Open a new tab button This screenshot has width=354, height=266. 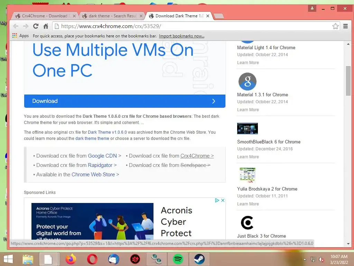218,16
